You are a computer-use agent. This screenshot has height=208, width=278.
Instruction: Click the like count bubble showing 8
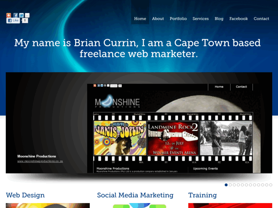coord(25,21)
